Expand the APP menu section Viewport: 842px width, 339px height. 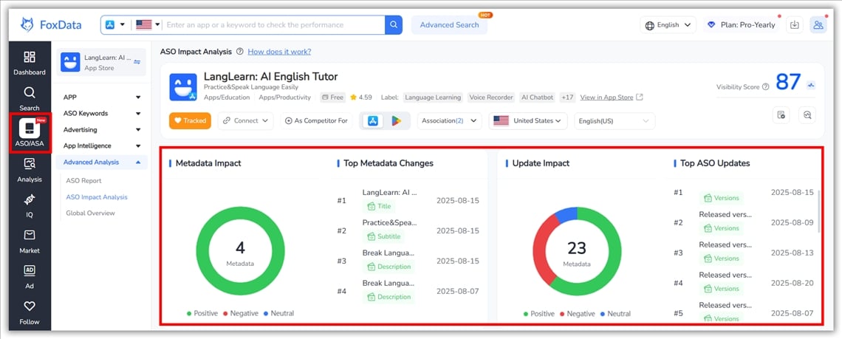(101, 97)
